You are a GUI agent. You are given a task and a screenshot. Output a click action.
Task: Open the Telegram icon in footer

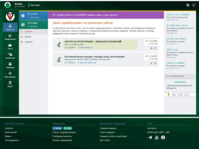[x=150, y=137]
